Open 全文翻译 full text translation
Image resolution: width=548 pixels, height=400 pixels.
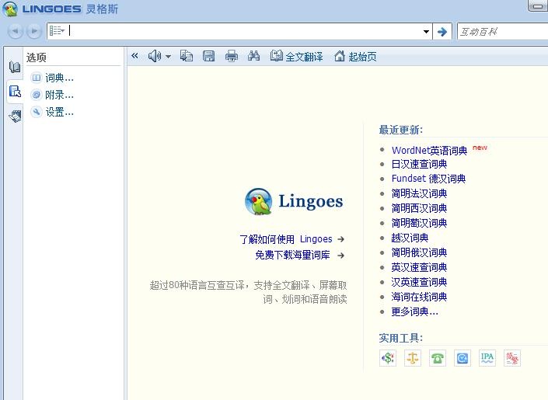pos(296,56)
